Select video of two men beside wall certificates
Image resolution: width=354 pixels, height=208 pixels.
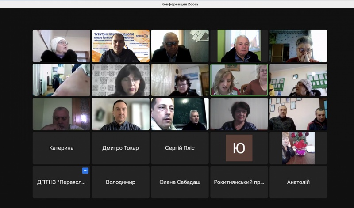coord(298,114)
